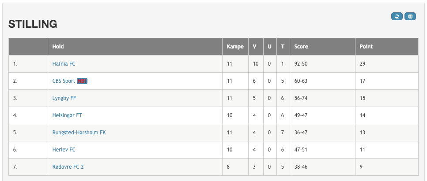Click the V wins column header
The image size is (427, 181).
coord(256,47)
